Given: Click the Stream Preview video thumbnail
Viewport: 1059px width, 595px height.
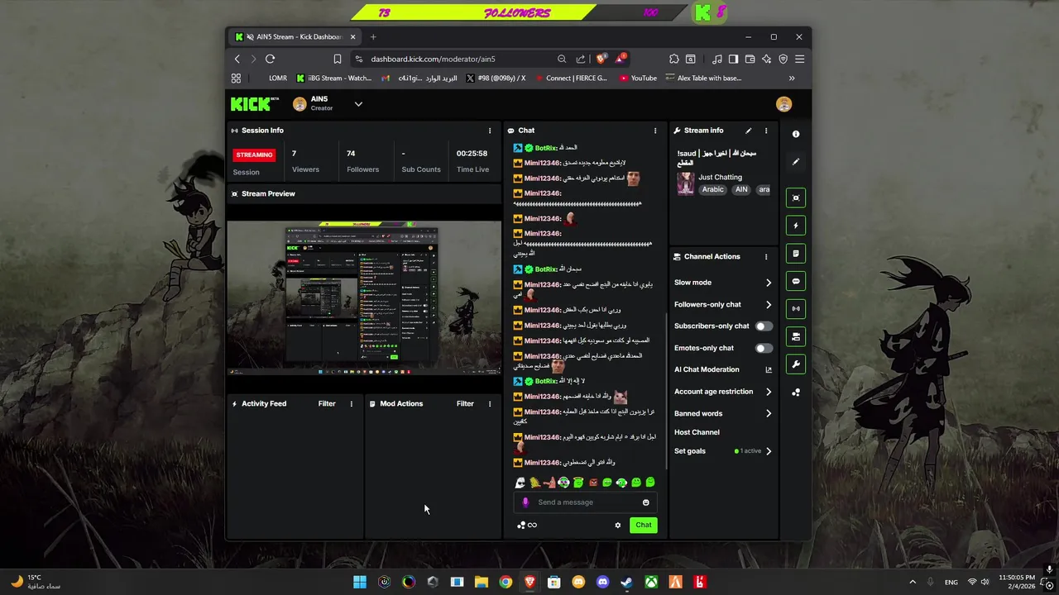Looking at the screenshot, I should pyautogui.click(x=364, y=297).
